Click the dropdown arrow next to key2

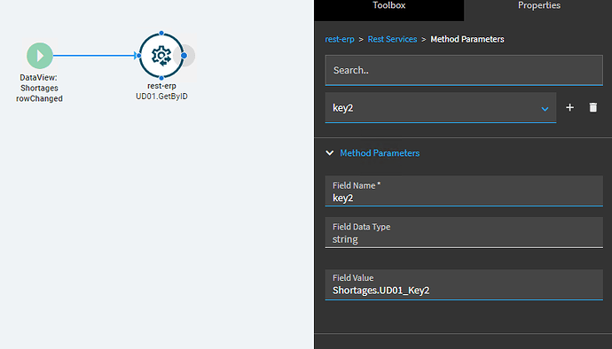point(545,109)
